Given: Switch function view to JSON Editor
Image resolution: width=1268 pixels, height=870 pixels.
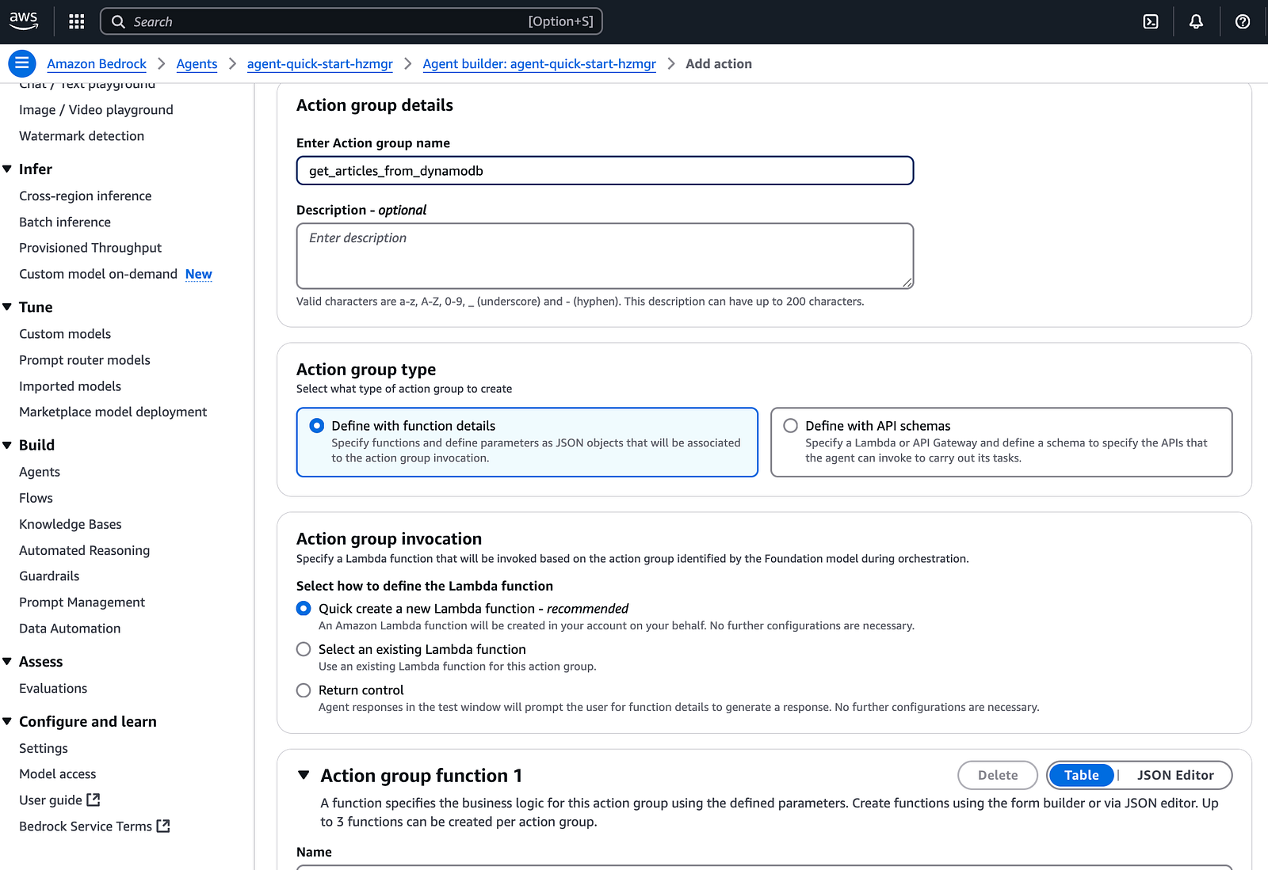Looking at the screenshot, I should tap(1175, 775).
